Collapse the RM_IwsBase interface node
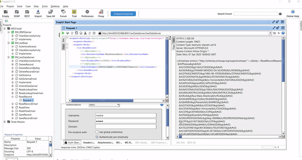 [9, 43]
